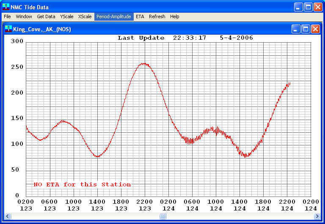Click the NMC Tide Data window title
Image resolution: width=325 pixels, height=224 pixels.
click(x=30, y=7)
